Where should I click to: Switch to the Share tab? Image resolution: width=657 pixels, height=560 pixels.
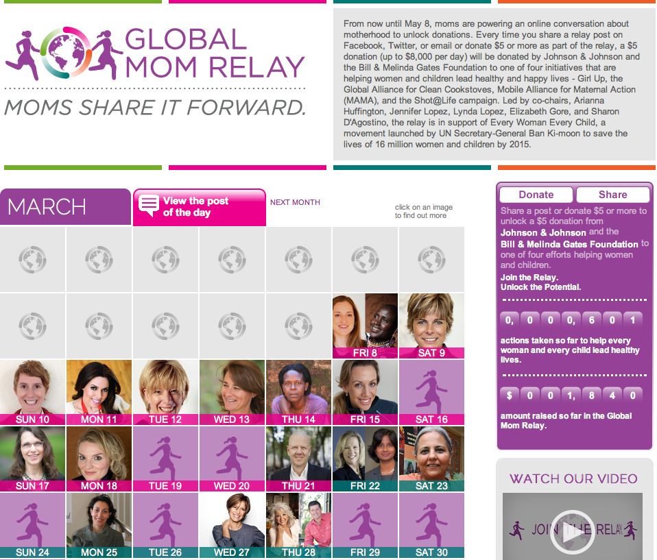click(612, 195)
